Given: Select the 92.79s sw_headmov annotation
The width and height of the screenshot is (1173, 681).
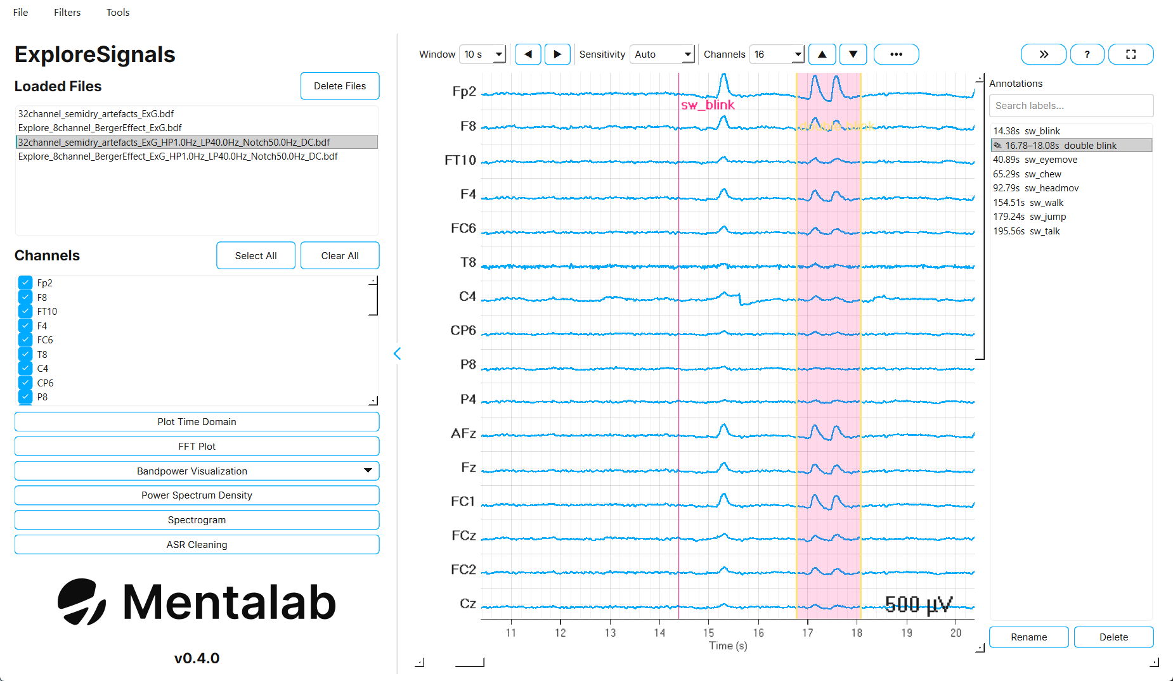Looking at the screenshot, I should pyautogui.click(x=1072, y=188).
